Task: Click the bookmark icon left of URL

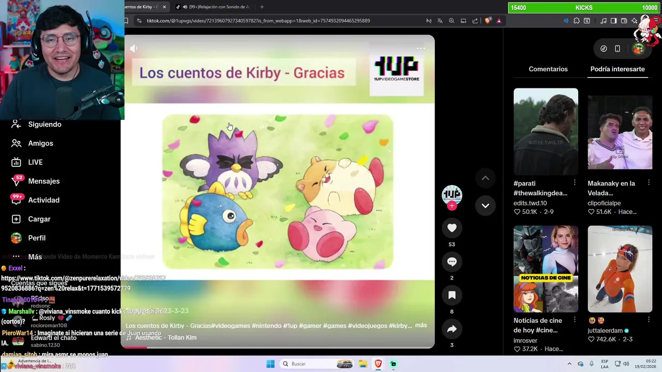Action: click(126, 21)
